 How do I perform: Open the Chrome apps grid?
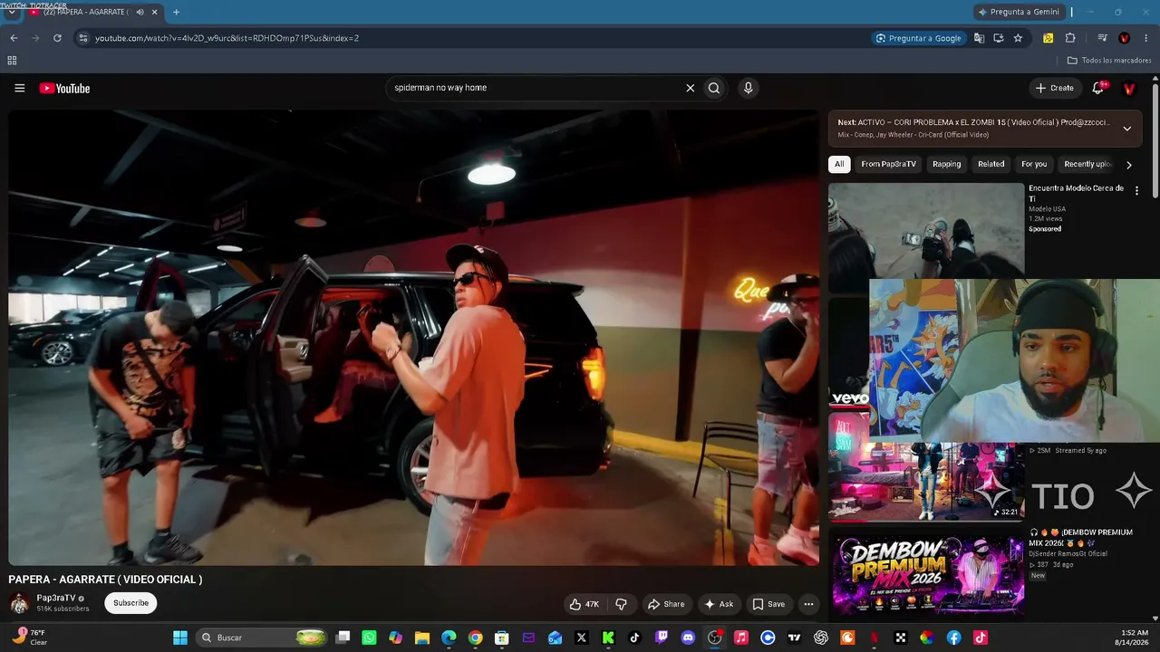click(x=12, y=61)
